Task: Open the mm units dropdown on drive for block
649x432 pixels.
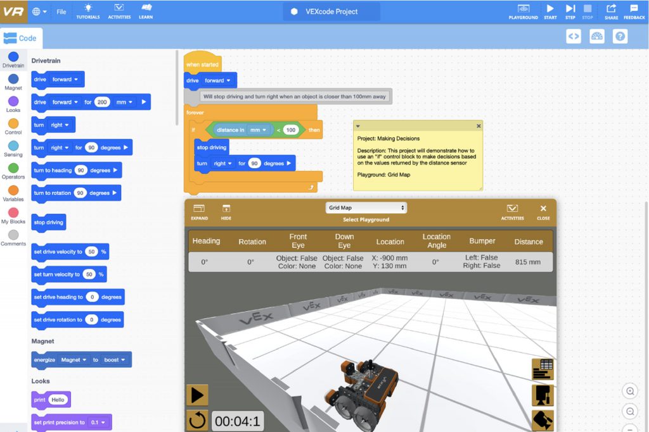Action: coord(124,102)
